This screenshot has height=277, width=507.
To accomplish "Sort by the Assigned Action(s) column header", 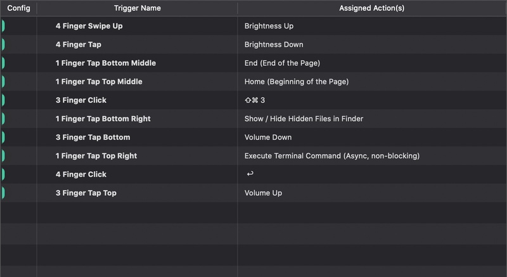I will point(372,8).
